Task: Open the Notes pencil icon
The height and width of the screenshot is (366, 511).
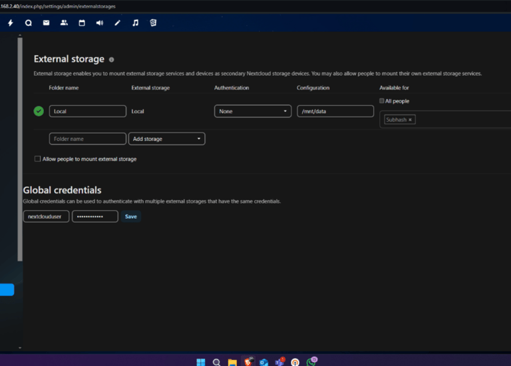Action: [x=117, y=23]
